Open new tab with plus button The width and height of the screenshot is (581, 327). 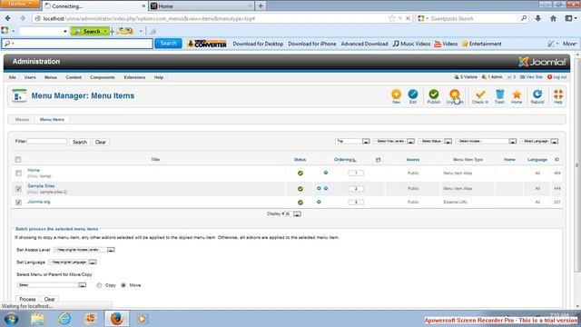pos(261,6)
